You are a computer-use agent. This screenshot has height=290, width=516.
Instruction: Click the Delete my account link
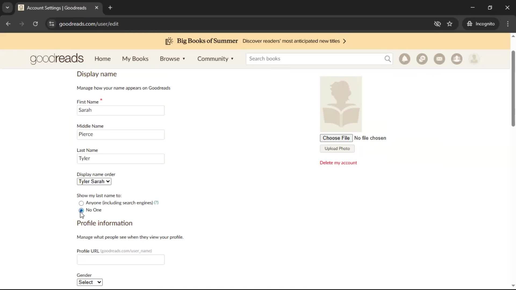pos(338,163)
